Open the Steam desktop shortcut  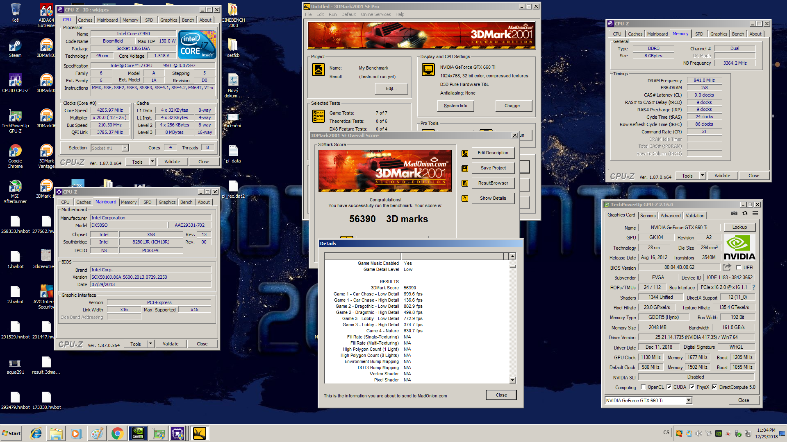(15, 48)
